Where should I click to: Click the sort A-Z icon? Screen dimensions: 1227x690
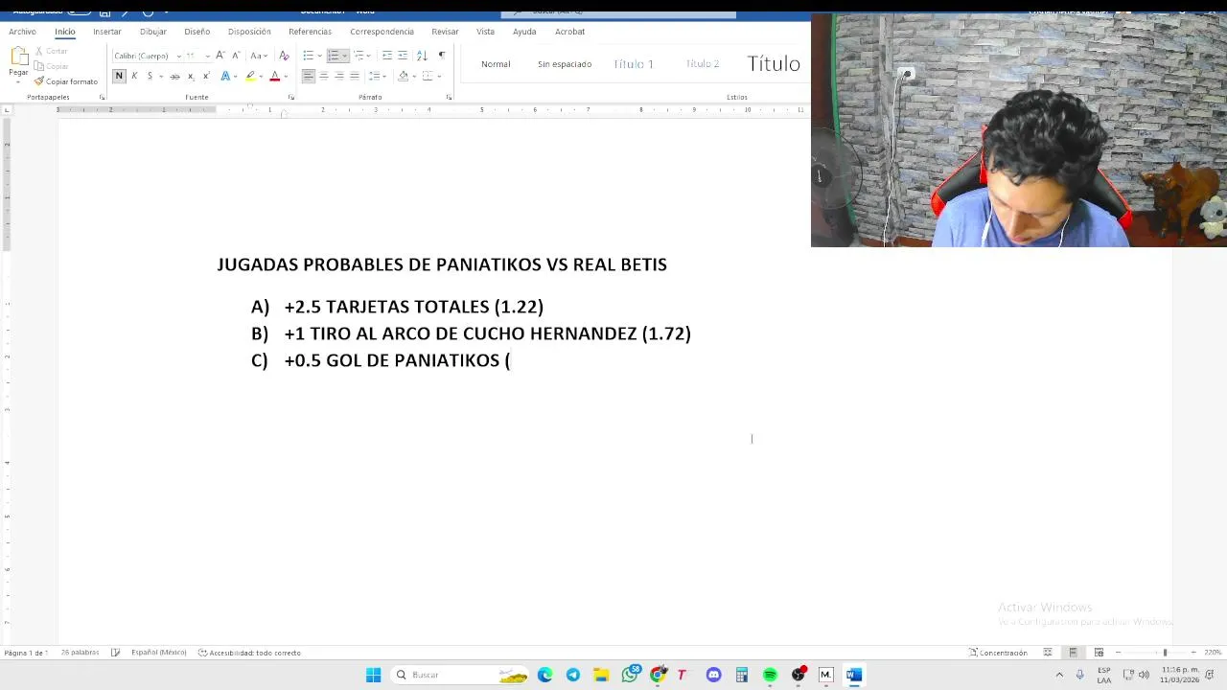[x=422, y=56]
